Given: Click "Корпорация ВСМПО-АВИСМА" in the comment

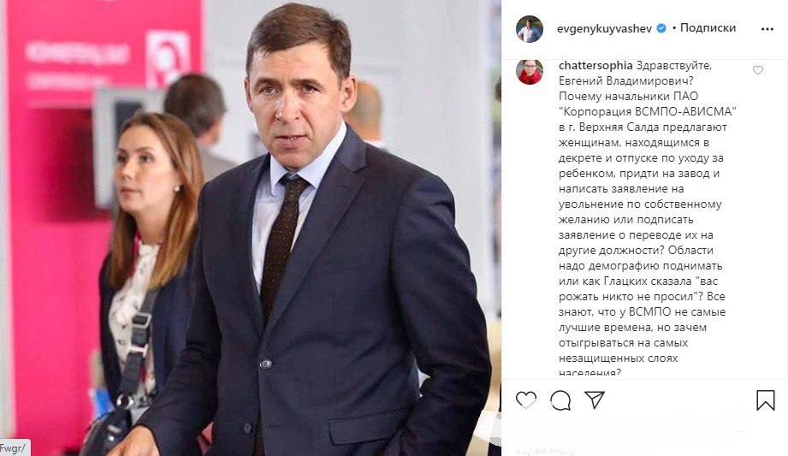Looking at the screenshot, I should pyautogui.click(x=641, y=111).
